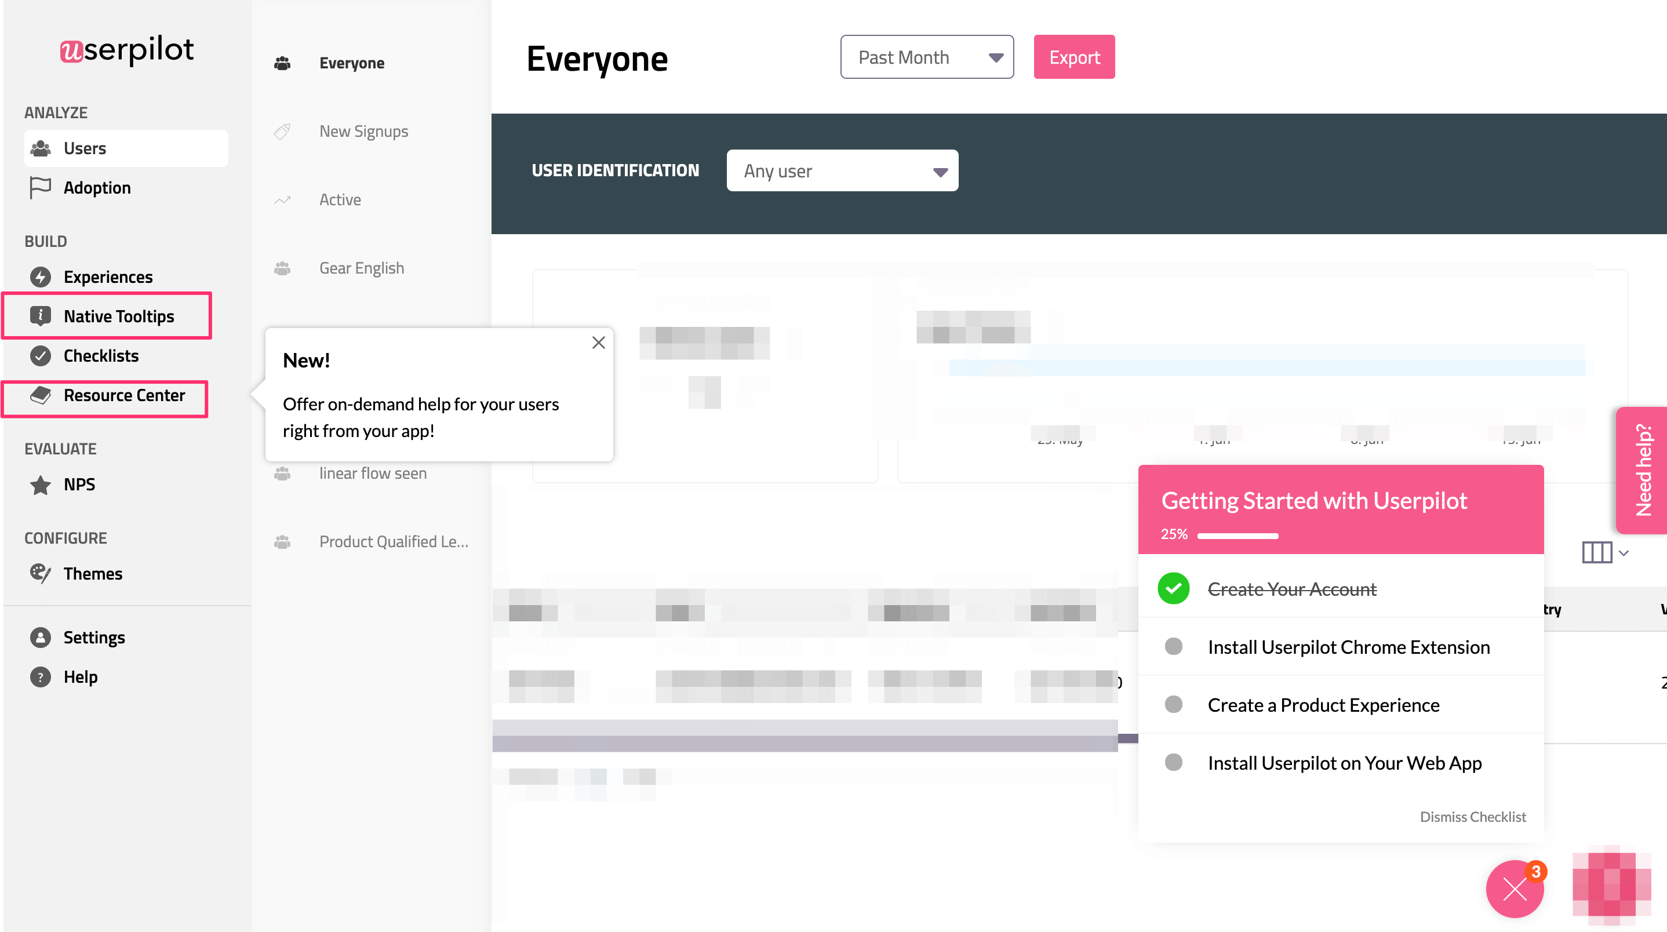Select the Gear English segment
This screenshot has width=1667, height=932.
pos(362,268)
